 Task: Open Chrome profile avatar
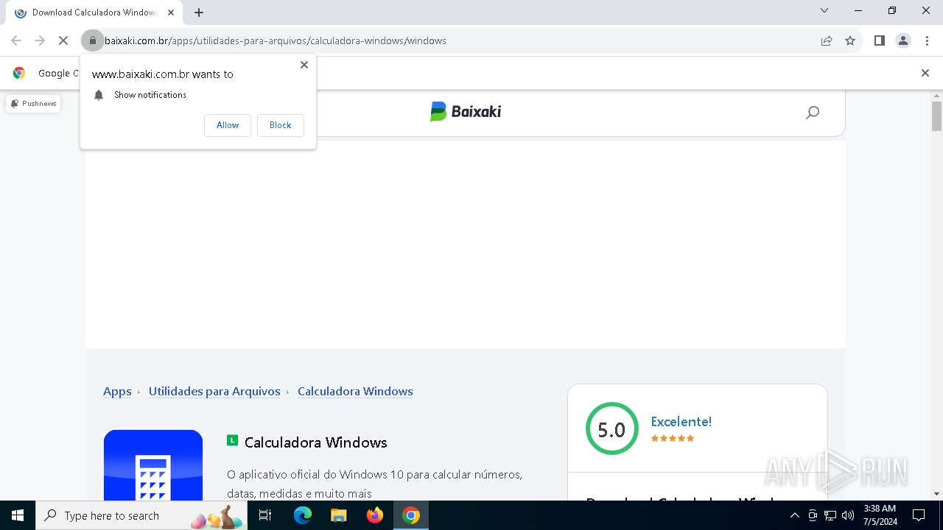[903, 40]
